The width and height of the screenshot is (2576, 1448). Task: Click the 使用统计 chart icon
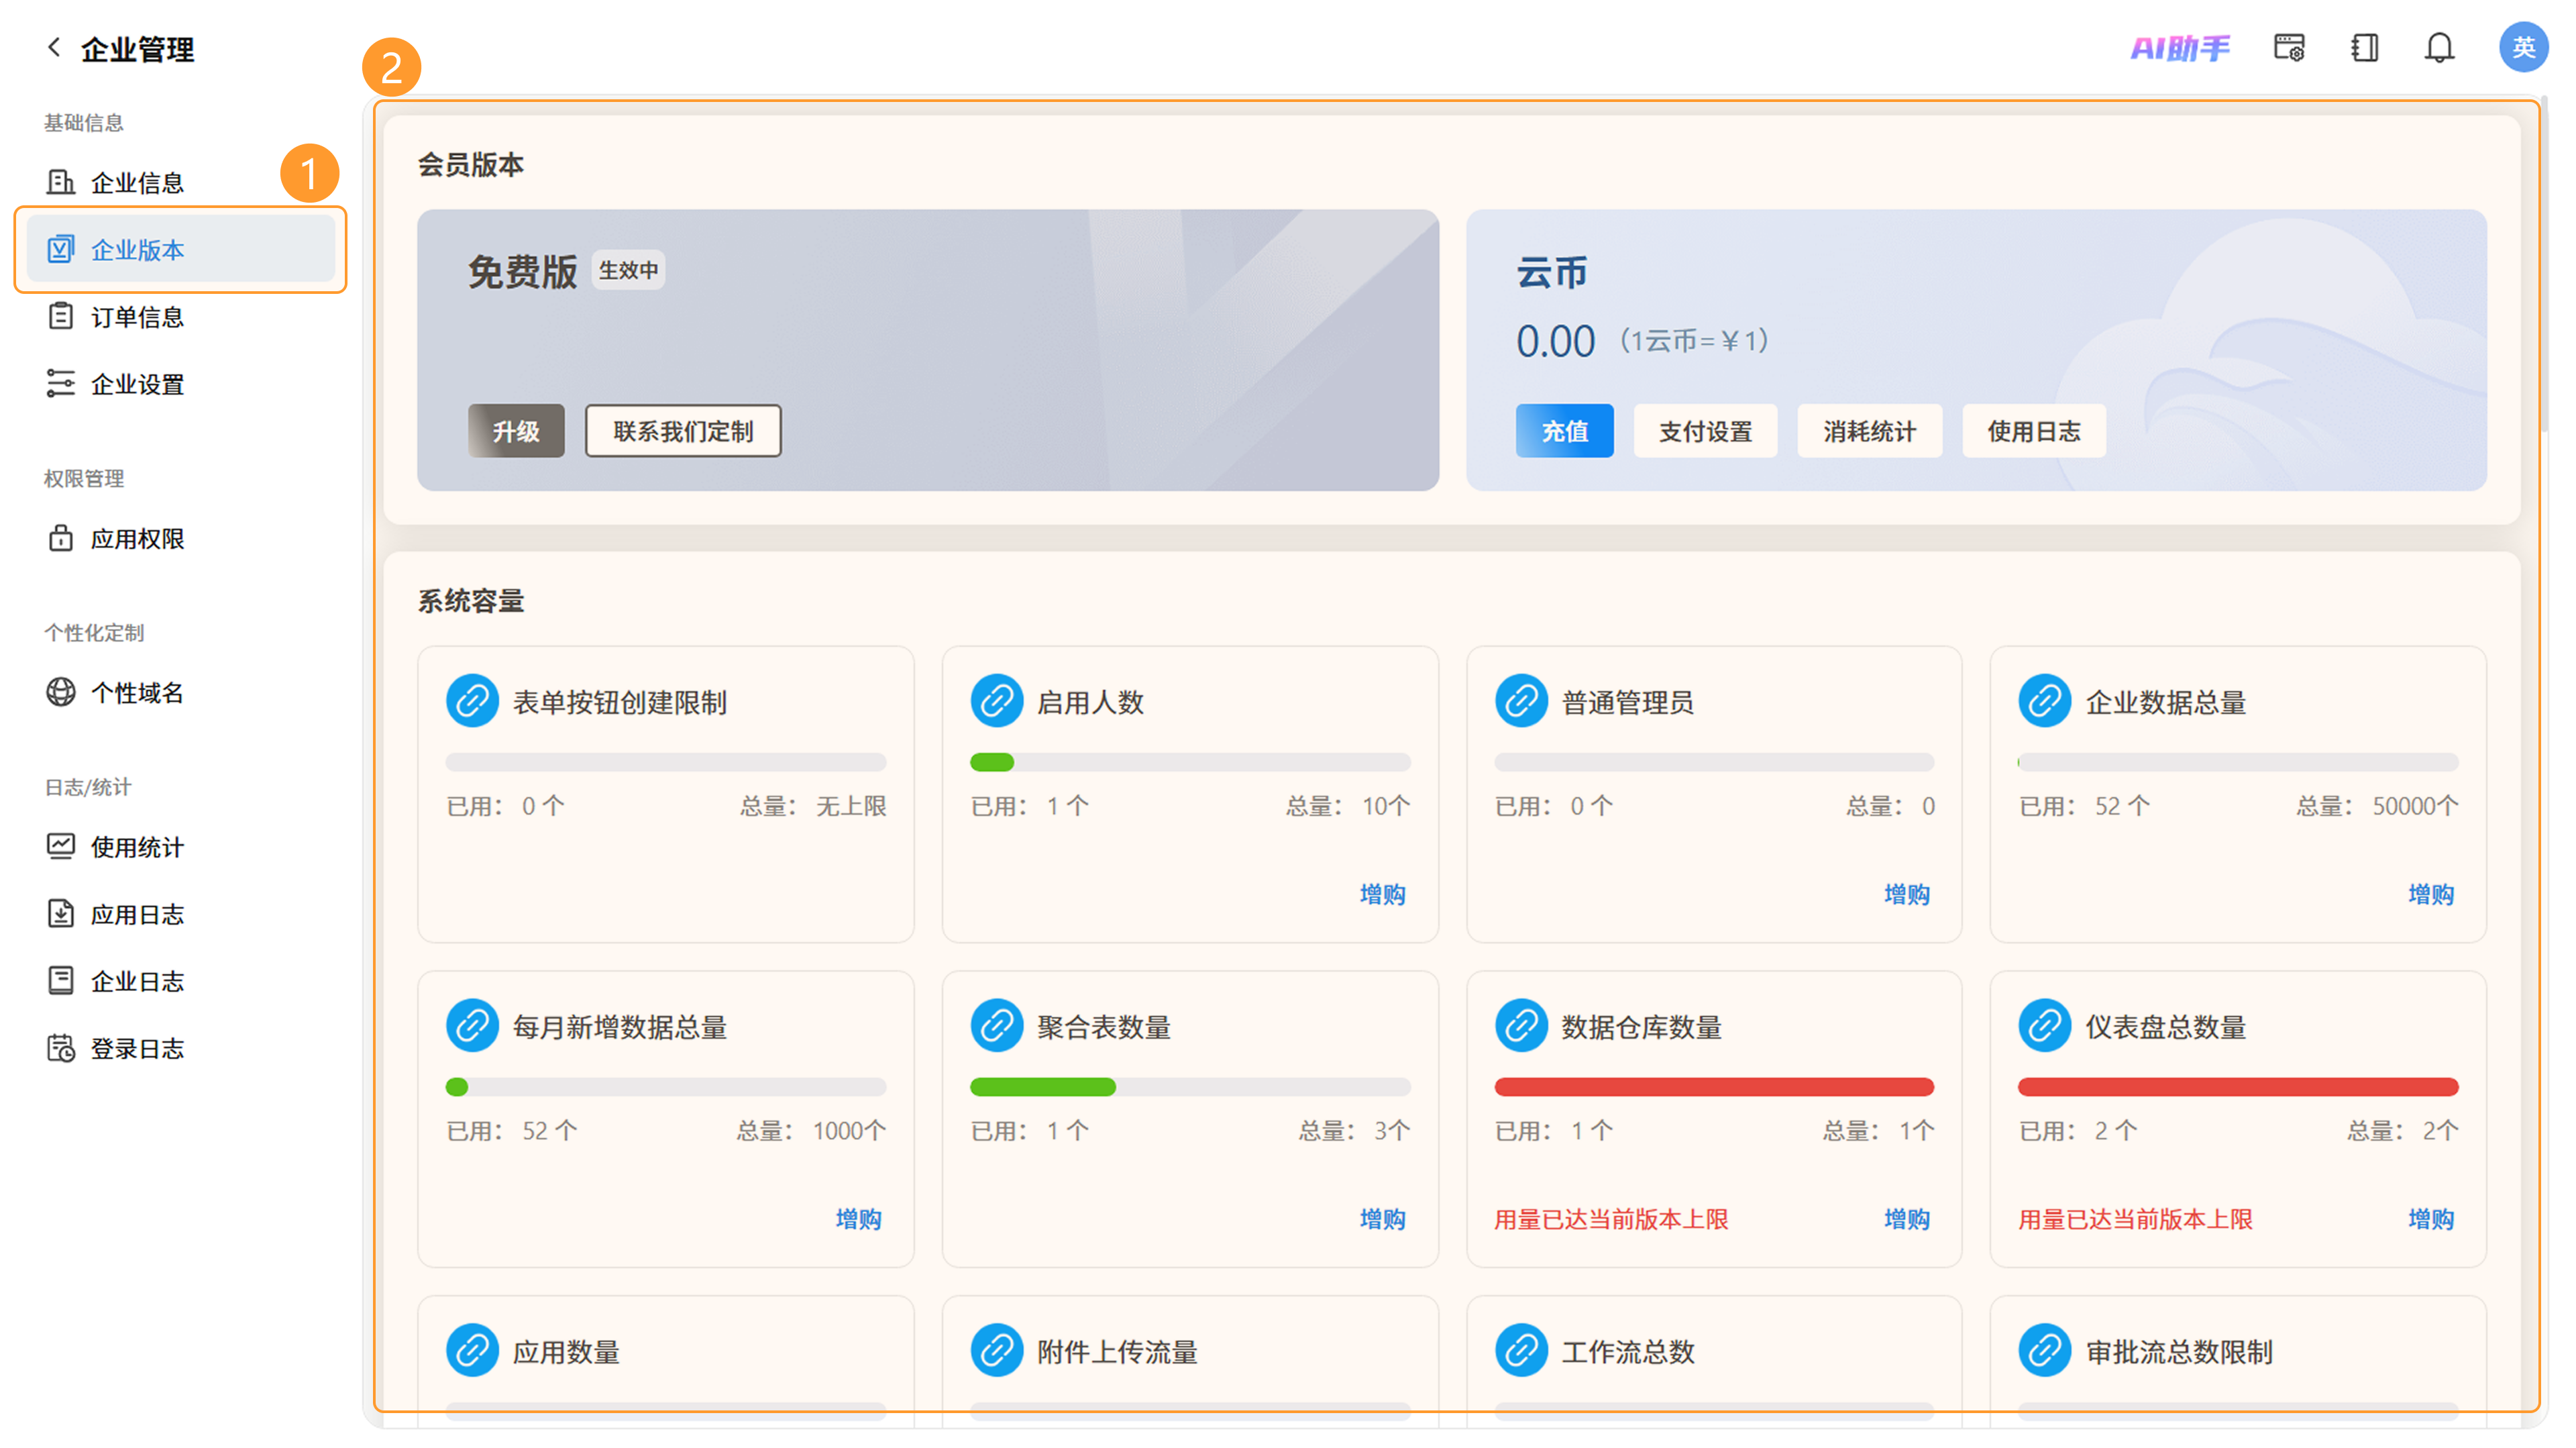click(60, 846)
